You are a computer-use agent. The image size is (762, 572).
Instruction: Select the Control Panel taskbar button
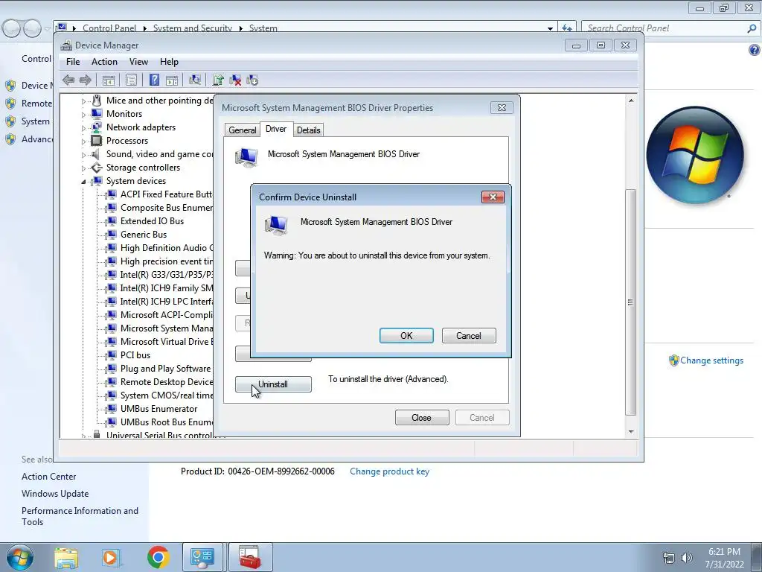click(202, 557)
